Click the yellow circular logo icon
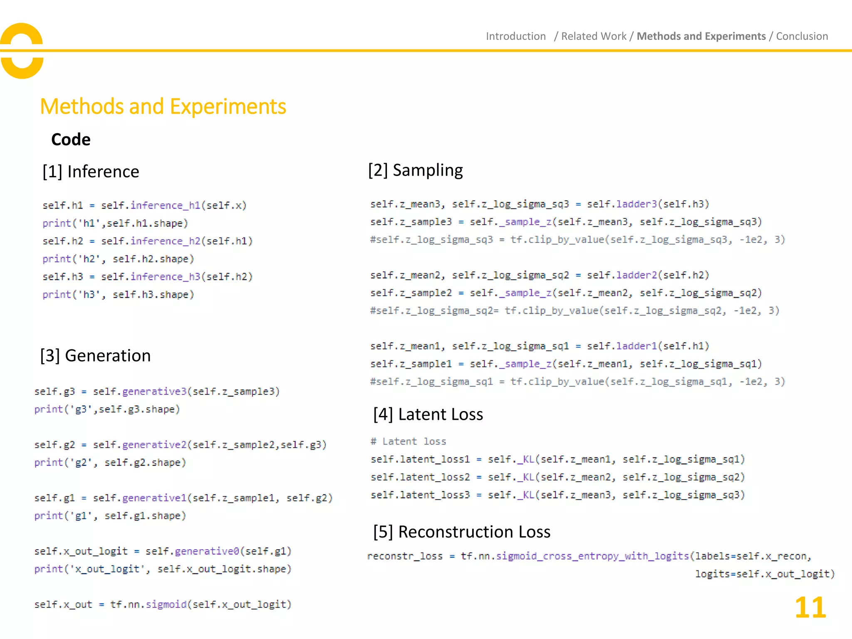 click(22, 51)
